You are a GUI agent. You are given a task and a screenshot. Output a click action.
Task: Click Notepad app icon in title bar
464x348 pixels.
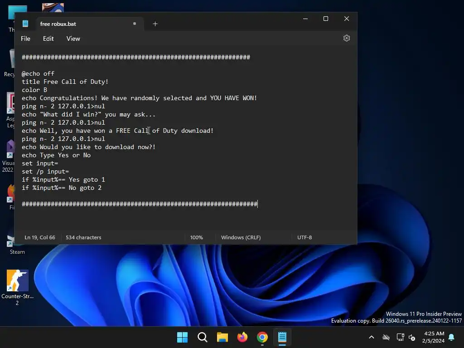point(25,24)
